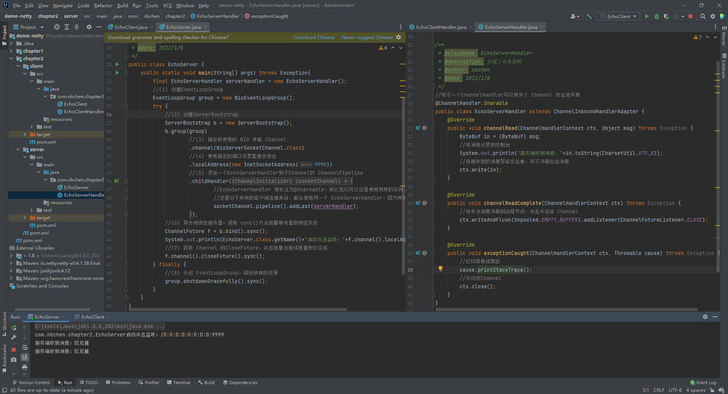Click the Build project hammer icon
The width and height of the screenshot is (728, 394).
[589, 16]
